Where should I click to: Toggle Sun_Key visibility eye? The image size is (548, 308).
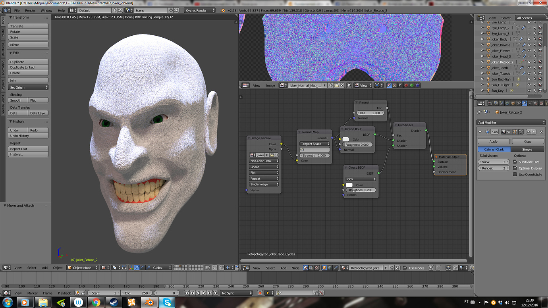coord(529,90)
